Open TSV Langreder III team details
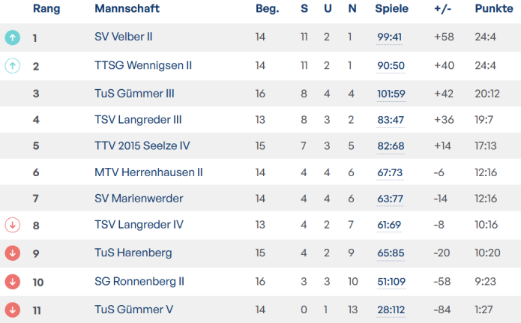Image resolution: width=521 pixels, height=323 pixels. [x=138, y=120]
